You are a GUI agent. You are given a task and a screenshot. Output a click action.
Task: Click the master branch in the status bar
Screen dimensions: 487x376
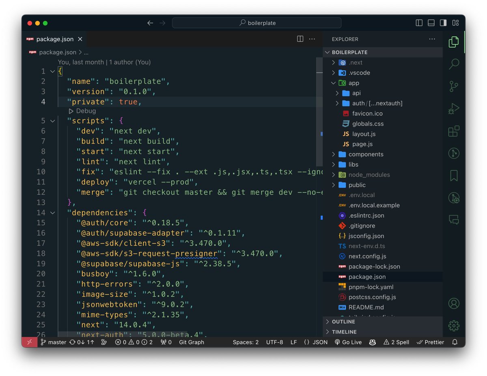pyautogui.click(x=53, y=342)
